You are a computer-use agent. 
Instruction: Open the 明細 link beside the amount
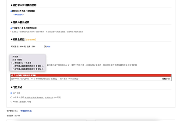coord(49,47)
